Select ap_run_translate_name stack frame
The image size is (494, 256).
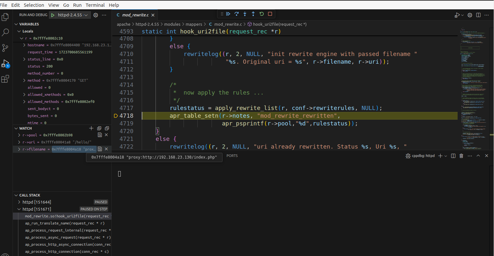(x=65, y=223)
